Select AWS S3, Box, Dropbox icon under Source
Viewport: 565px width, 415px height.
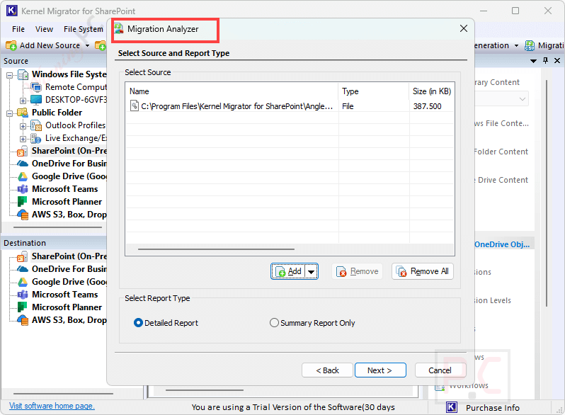23,215
